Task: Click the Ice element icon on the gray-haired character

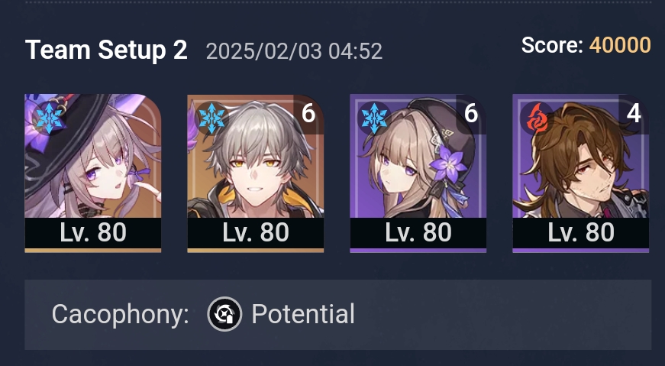Action: pos(211,118)
